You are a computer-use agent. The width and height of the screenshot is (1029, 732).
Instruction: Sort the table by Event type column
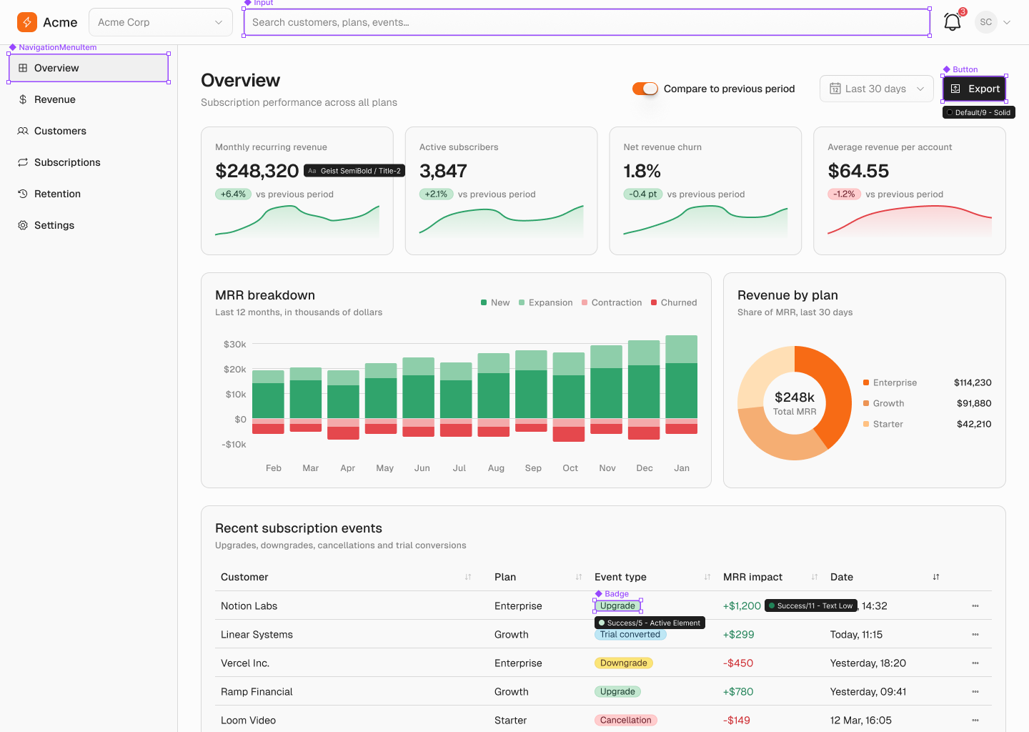[707, 577]
